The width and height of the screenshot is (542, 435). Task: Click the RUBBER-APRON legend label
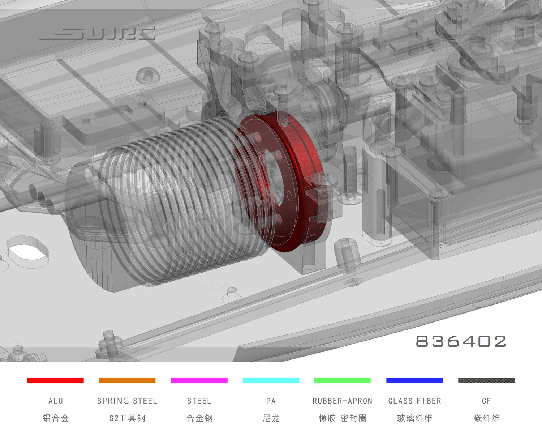point(342,401)
